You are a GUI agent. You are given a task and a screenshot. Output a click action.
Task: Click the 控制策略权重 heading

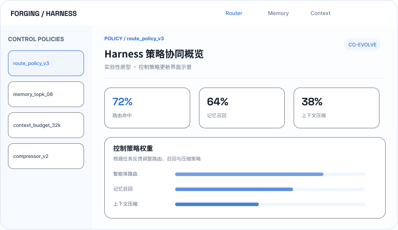coord(133,149)
